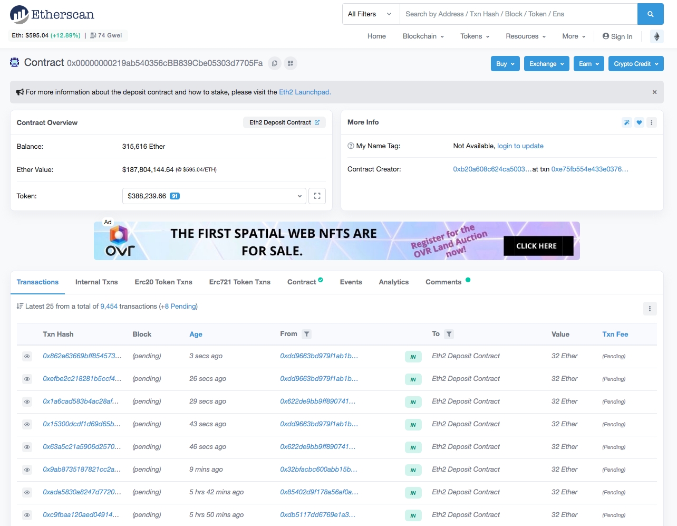Open the Events tab

pos(351,282)
